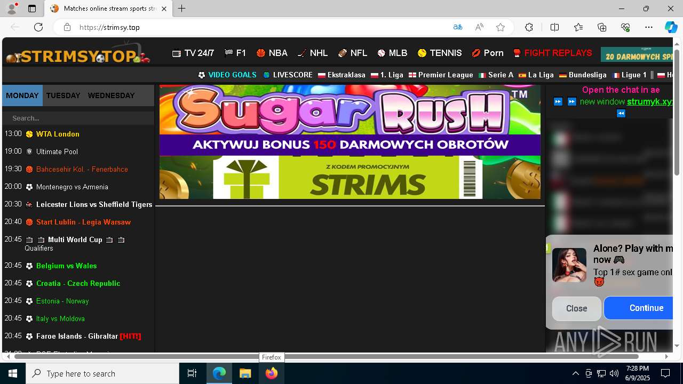Click the Sugar Rush bonus banner

coord(350,120)
